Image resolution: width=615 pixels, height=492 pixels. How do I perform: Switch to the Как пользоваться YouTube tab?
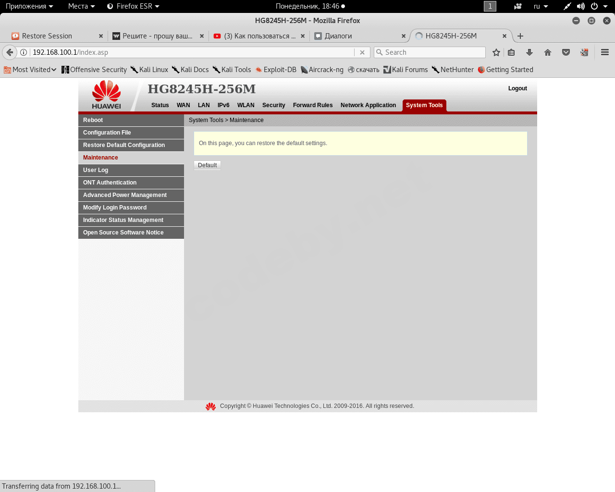(x=259, y=36)
